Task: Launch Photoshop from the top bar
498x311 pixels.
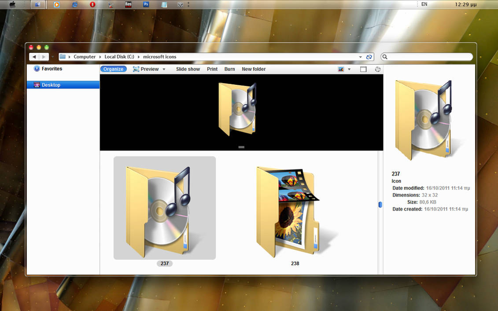Action: 146,4
